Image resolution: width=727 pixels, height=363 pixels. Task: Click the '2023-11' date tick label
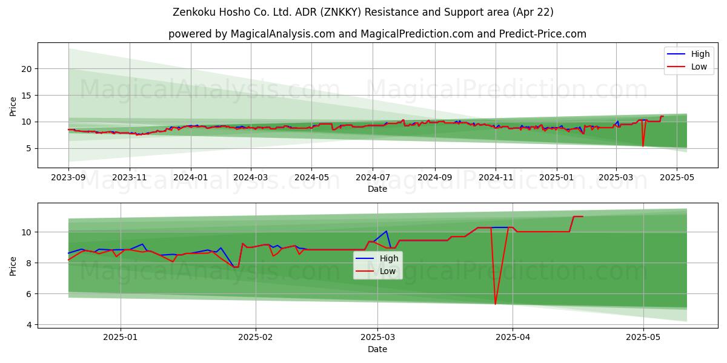point(129,178)
